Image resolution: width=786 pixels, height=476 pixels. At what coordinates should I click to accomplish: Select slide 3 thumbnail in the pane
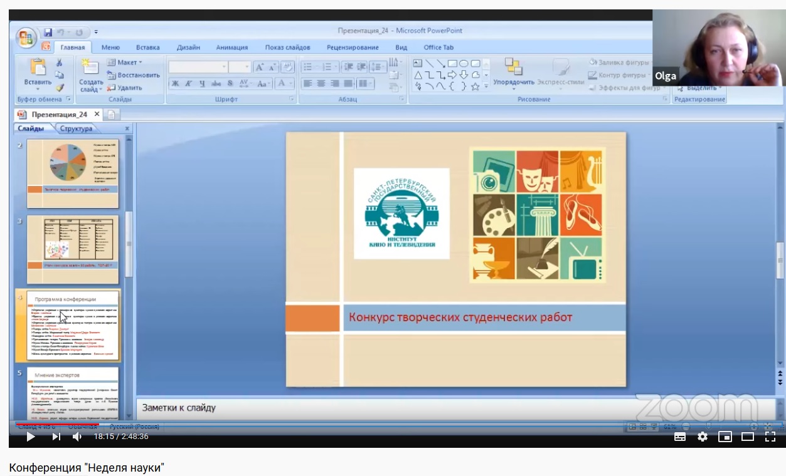[73, 250]
